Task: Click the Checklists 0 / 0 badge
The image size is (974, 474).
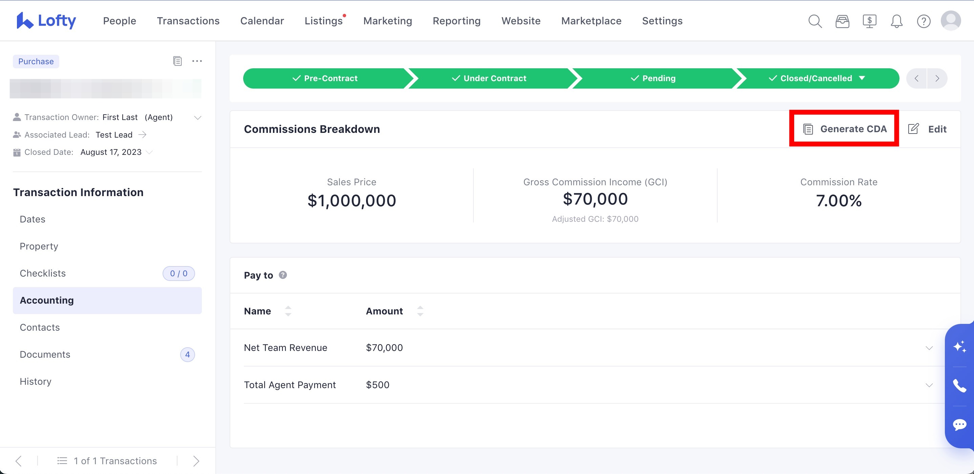Action: tap(179, 273)
